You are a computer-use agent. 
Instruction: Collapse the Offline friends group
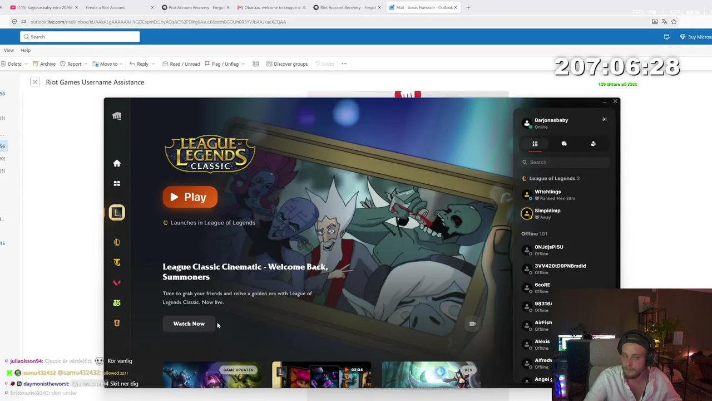[x=534, y=233]
